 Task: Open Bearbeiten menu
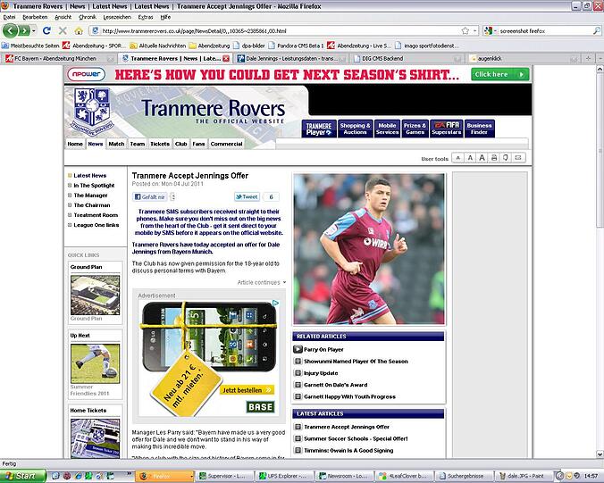(35, 17)
